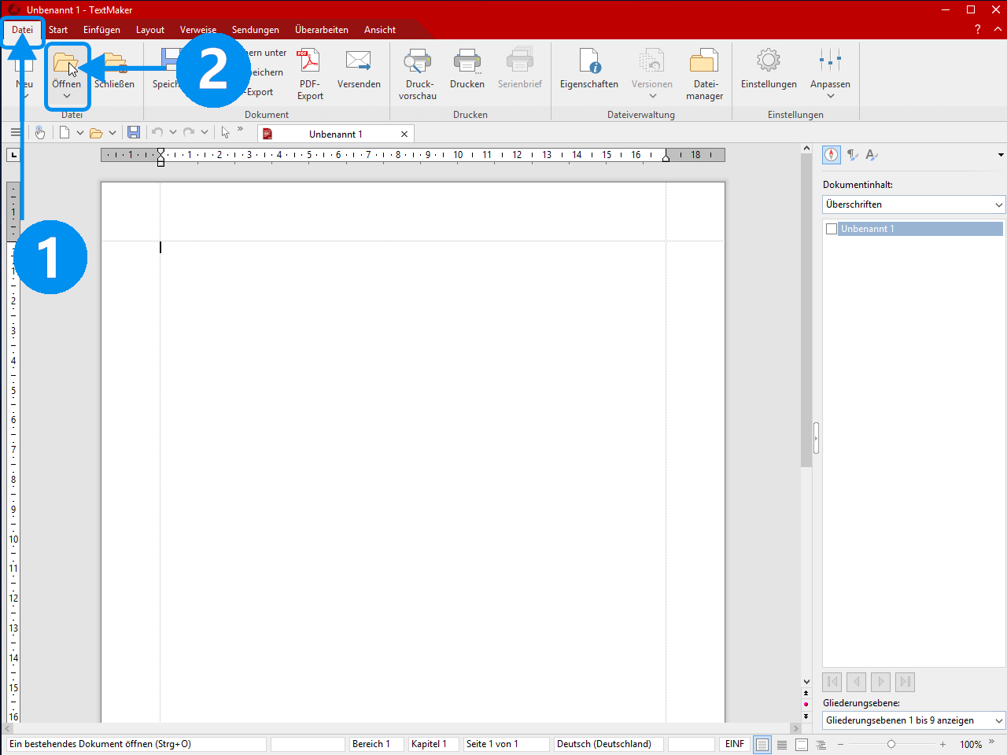
Task: Click the sidebar collapse splitter handle
Action: tap(816, 438)
